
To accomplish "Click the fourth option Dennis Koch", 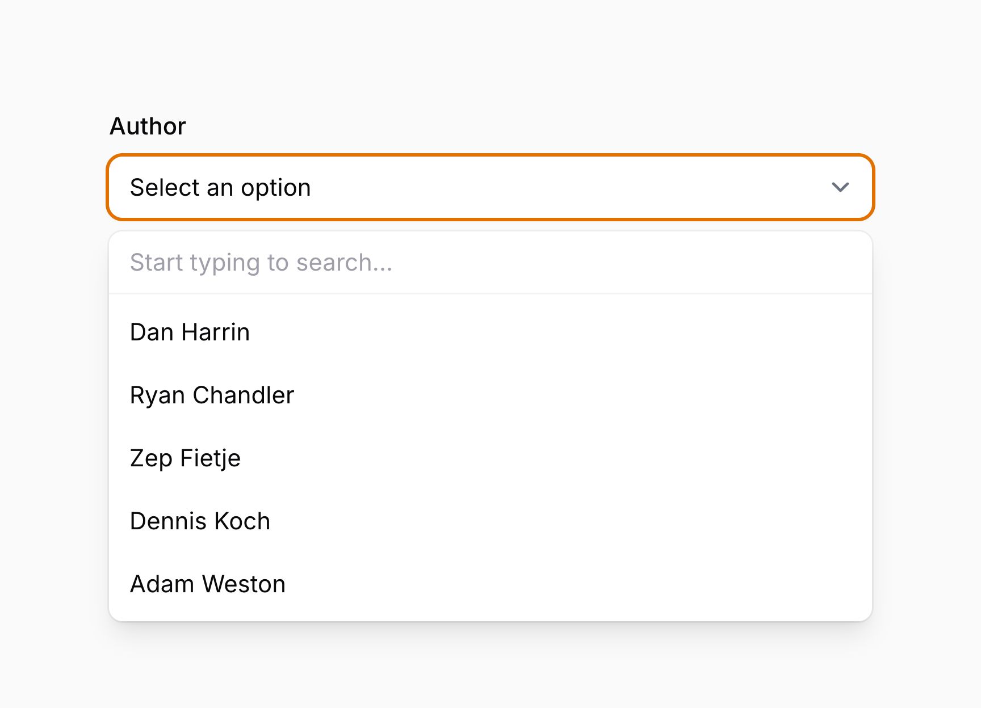I will click(x=200, y=521).
